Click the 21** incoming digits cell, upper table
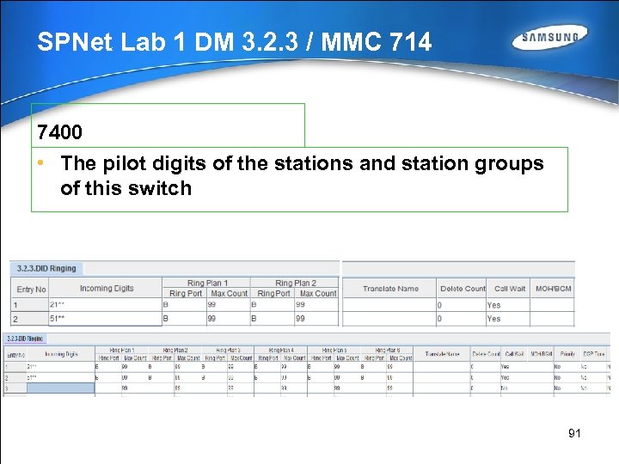 pyautogui.click(x=106, y=304)
